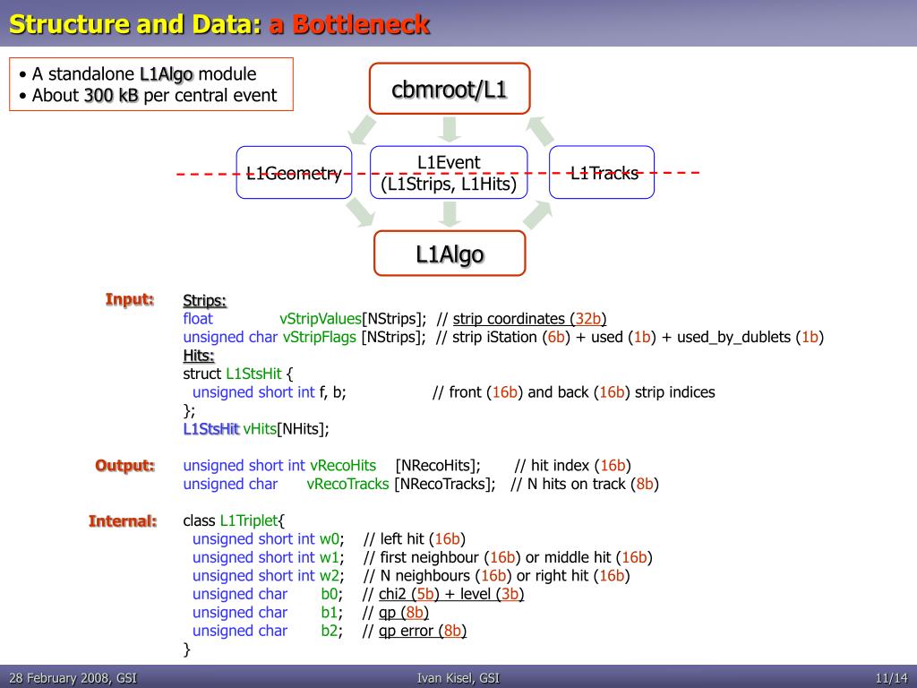Click footer date '28 February 2008, GSI'

(73, 678)
